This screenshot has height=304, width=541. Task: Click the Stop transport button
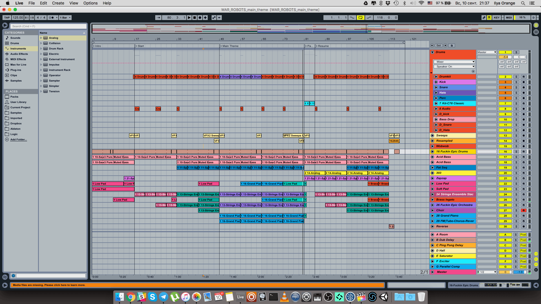[194, 17]
